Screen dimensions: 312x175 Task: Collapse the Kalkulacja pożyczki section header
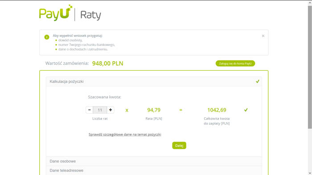pos(154,81)
